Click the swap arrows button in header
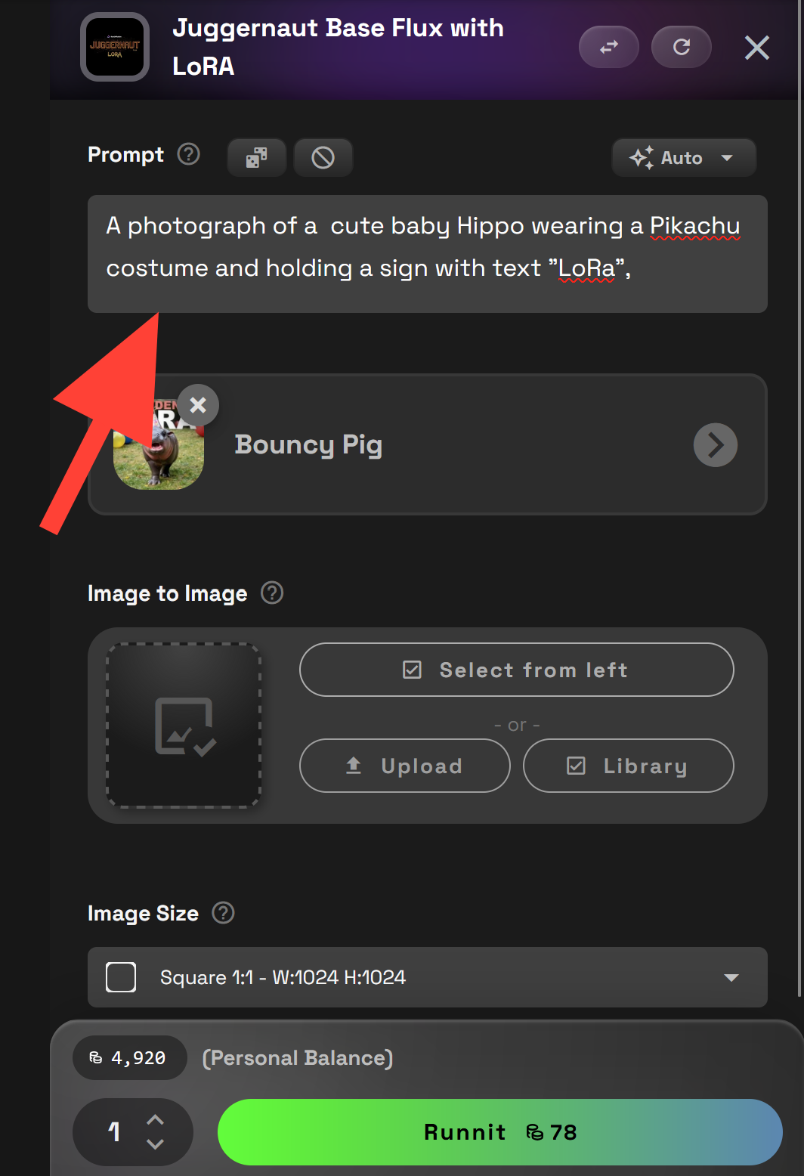This screenshot has height=1176, width=804. [x=608, y=47]
